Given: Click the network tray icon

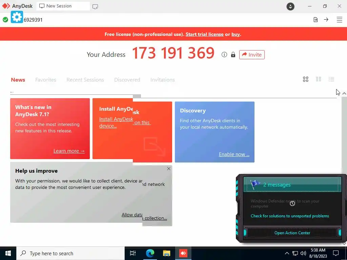Looking at the screenshot, I should [x=295, y=253].
